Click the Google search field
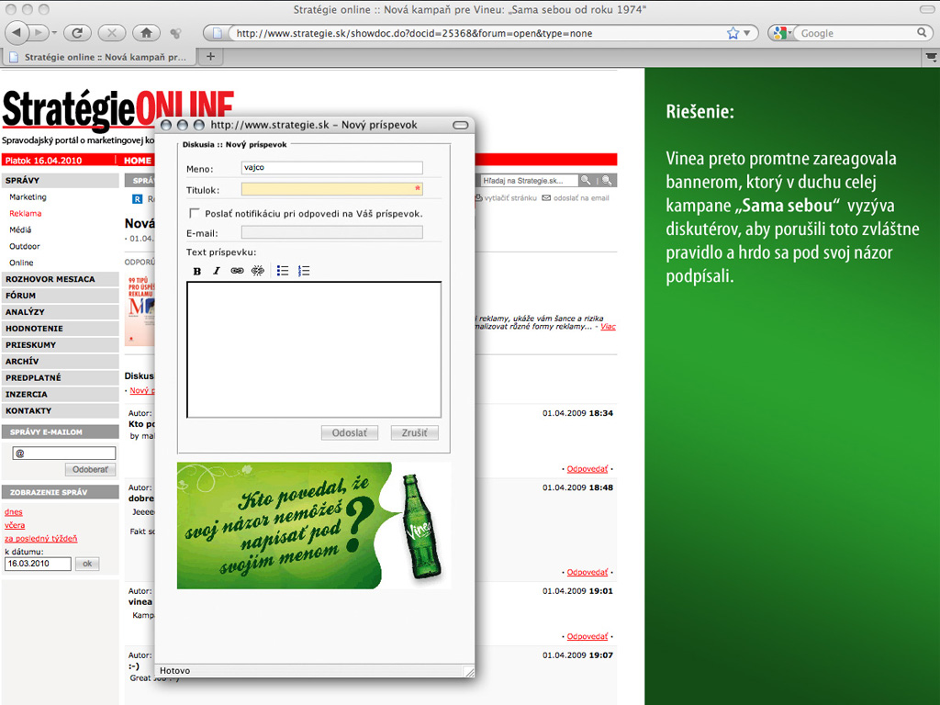This screenshot has height=705, width=940. (856, 33)
